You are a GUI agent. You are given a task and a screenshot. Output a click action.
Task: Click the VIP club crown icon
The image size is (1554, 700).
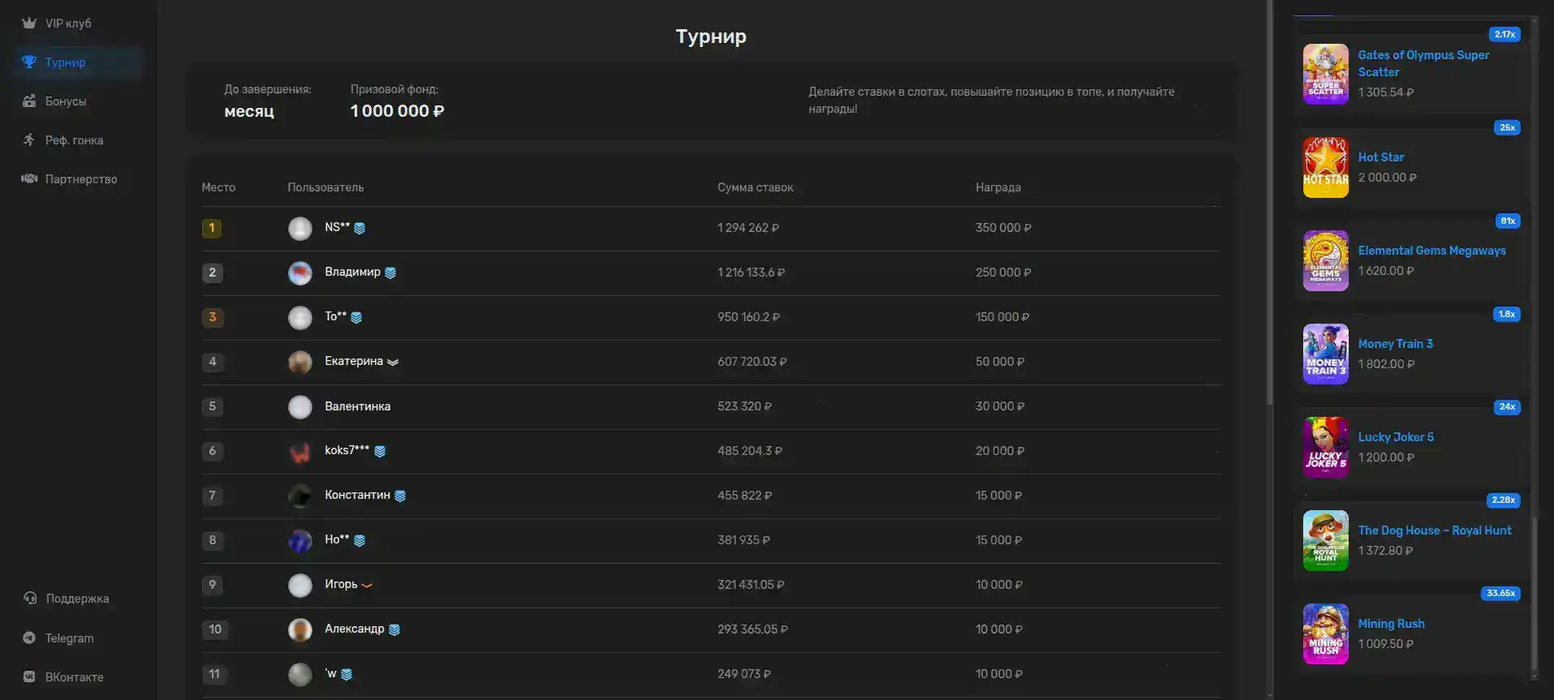29,24
